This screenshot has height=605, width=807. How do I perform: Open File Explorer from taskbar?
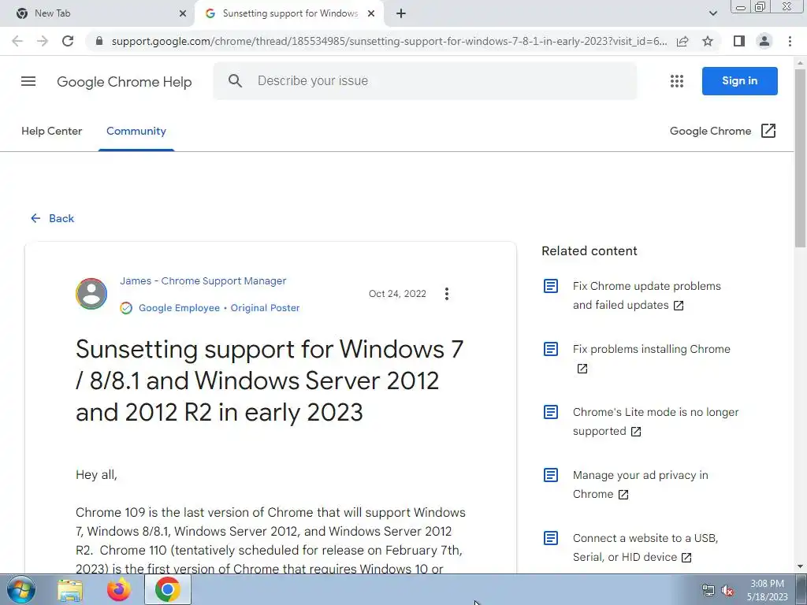click(70, 590)
